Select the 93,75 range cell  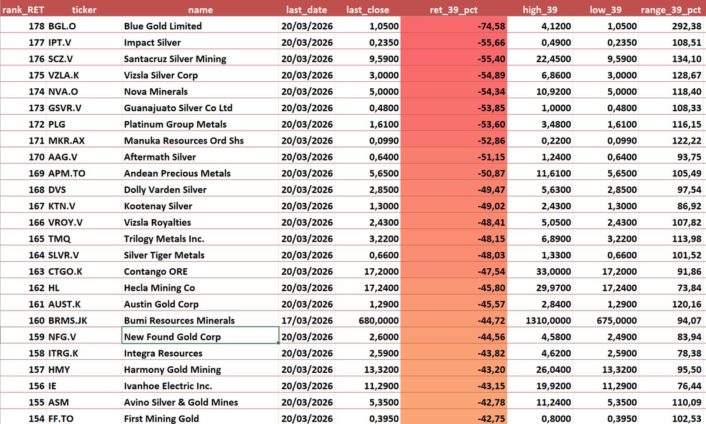point(672,157)
